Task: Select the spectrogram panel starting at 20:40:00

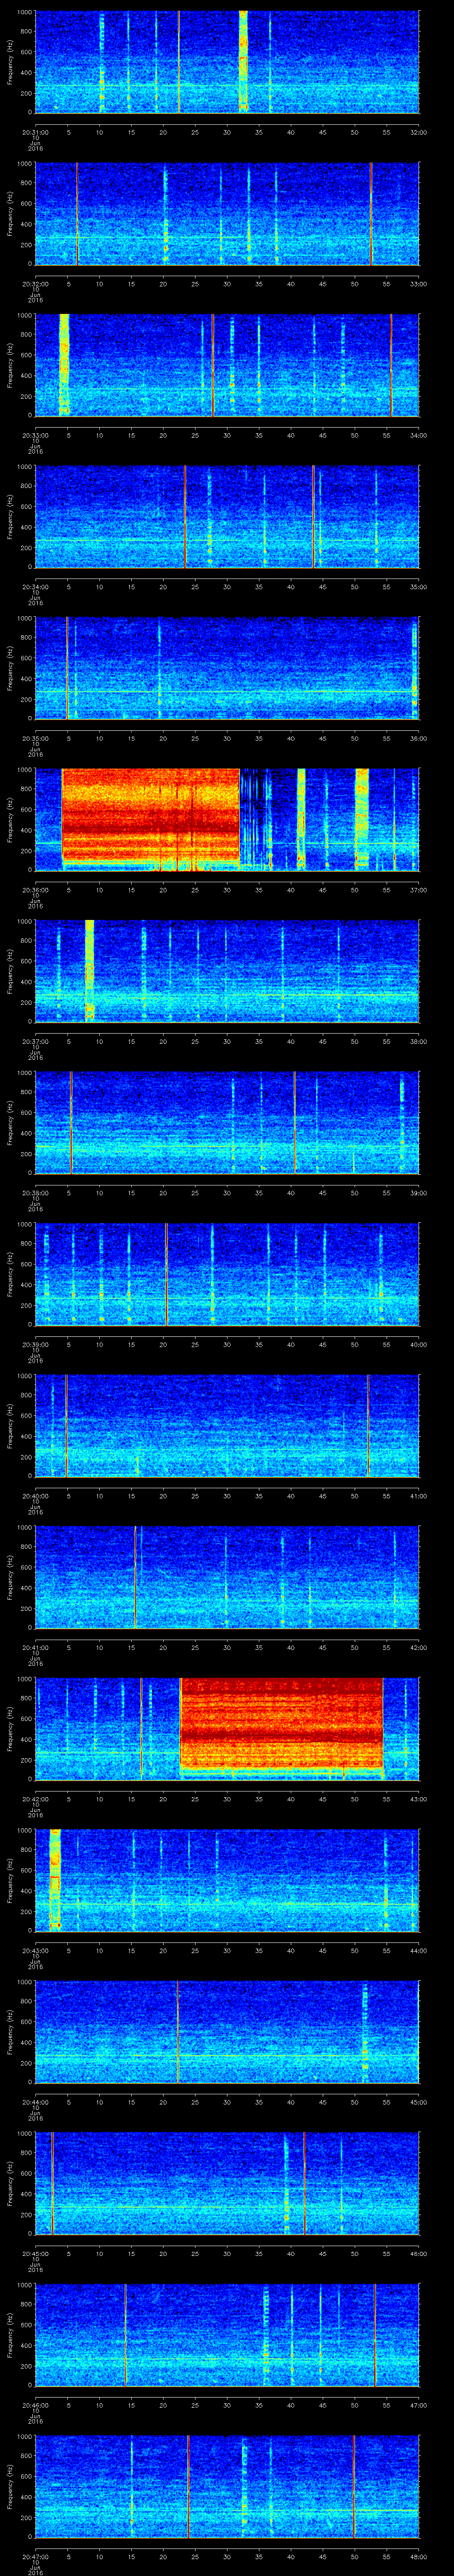Action: (x=227, y=1426)
